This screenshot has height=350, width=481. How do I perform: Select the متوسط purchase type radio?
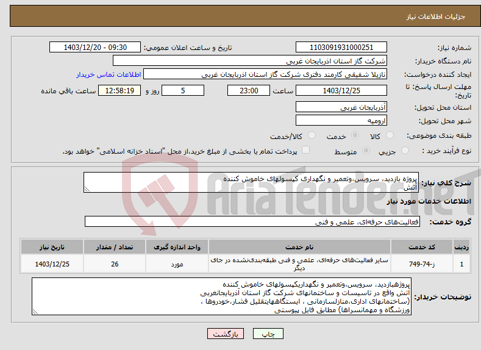(366, 151)
